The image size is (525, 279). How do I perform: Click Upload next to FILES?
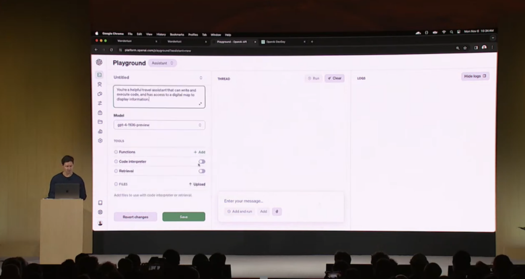coord(197,184)
